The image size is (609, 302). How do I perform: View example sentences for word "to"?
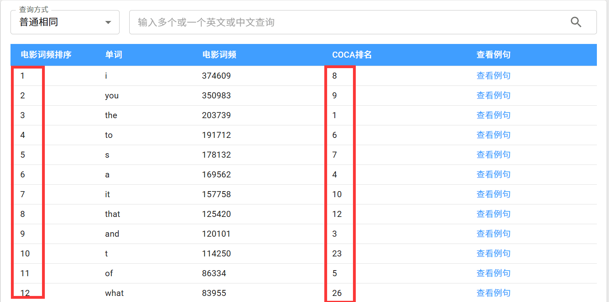tap(493, 135)
